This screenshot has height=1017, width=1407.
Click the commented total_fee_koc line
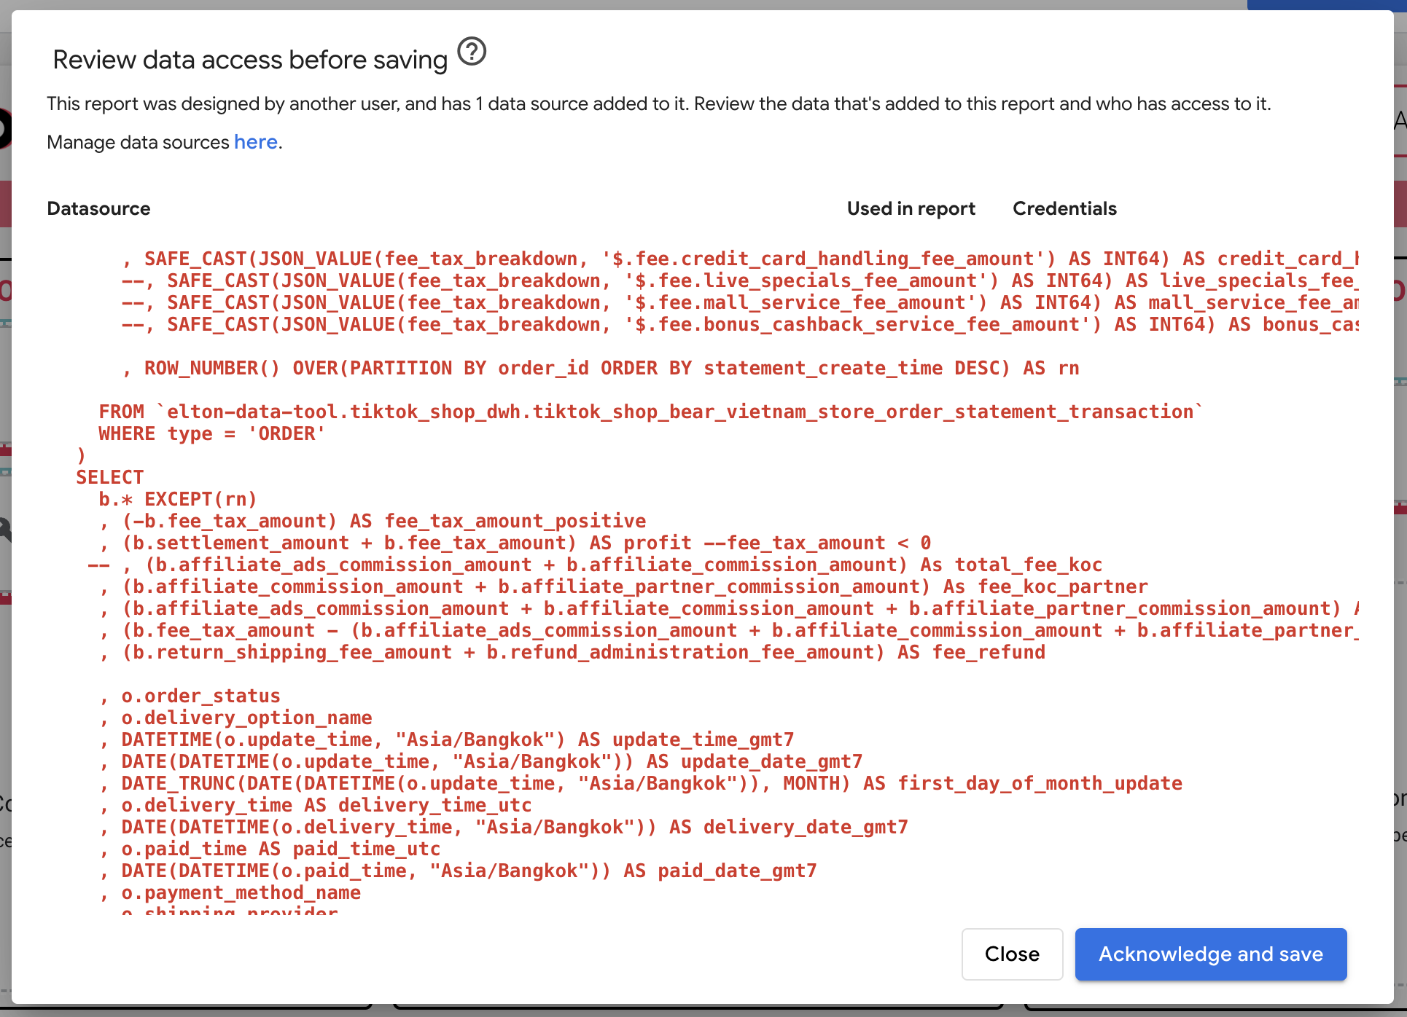click(x=594, y=565)
